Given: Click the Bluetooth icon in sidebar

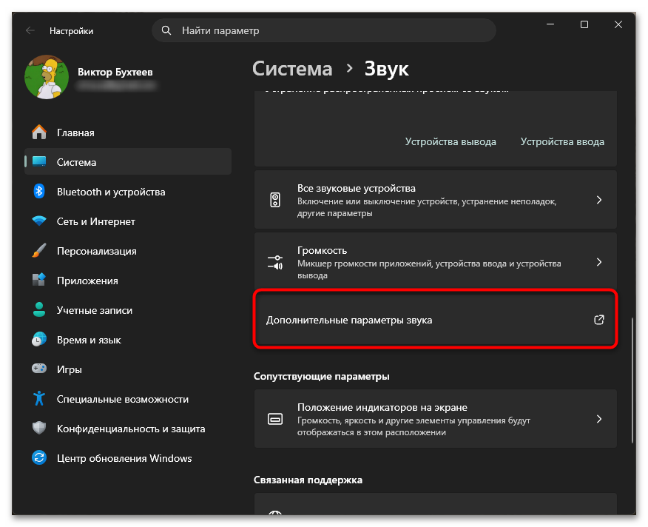Looking at the screenshot, I should pos(39,192).
